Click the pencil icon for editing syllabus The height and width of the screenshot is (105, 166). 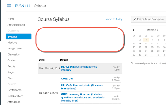(x=135, y=19)
